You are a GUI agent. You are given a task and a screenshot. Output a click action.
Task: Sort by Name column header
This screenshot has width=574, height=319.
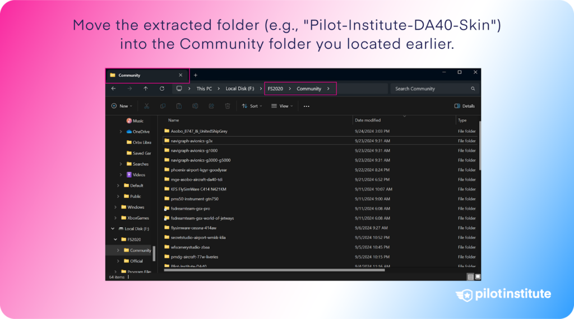[x=174, y=120]
